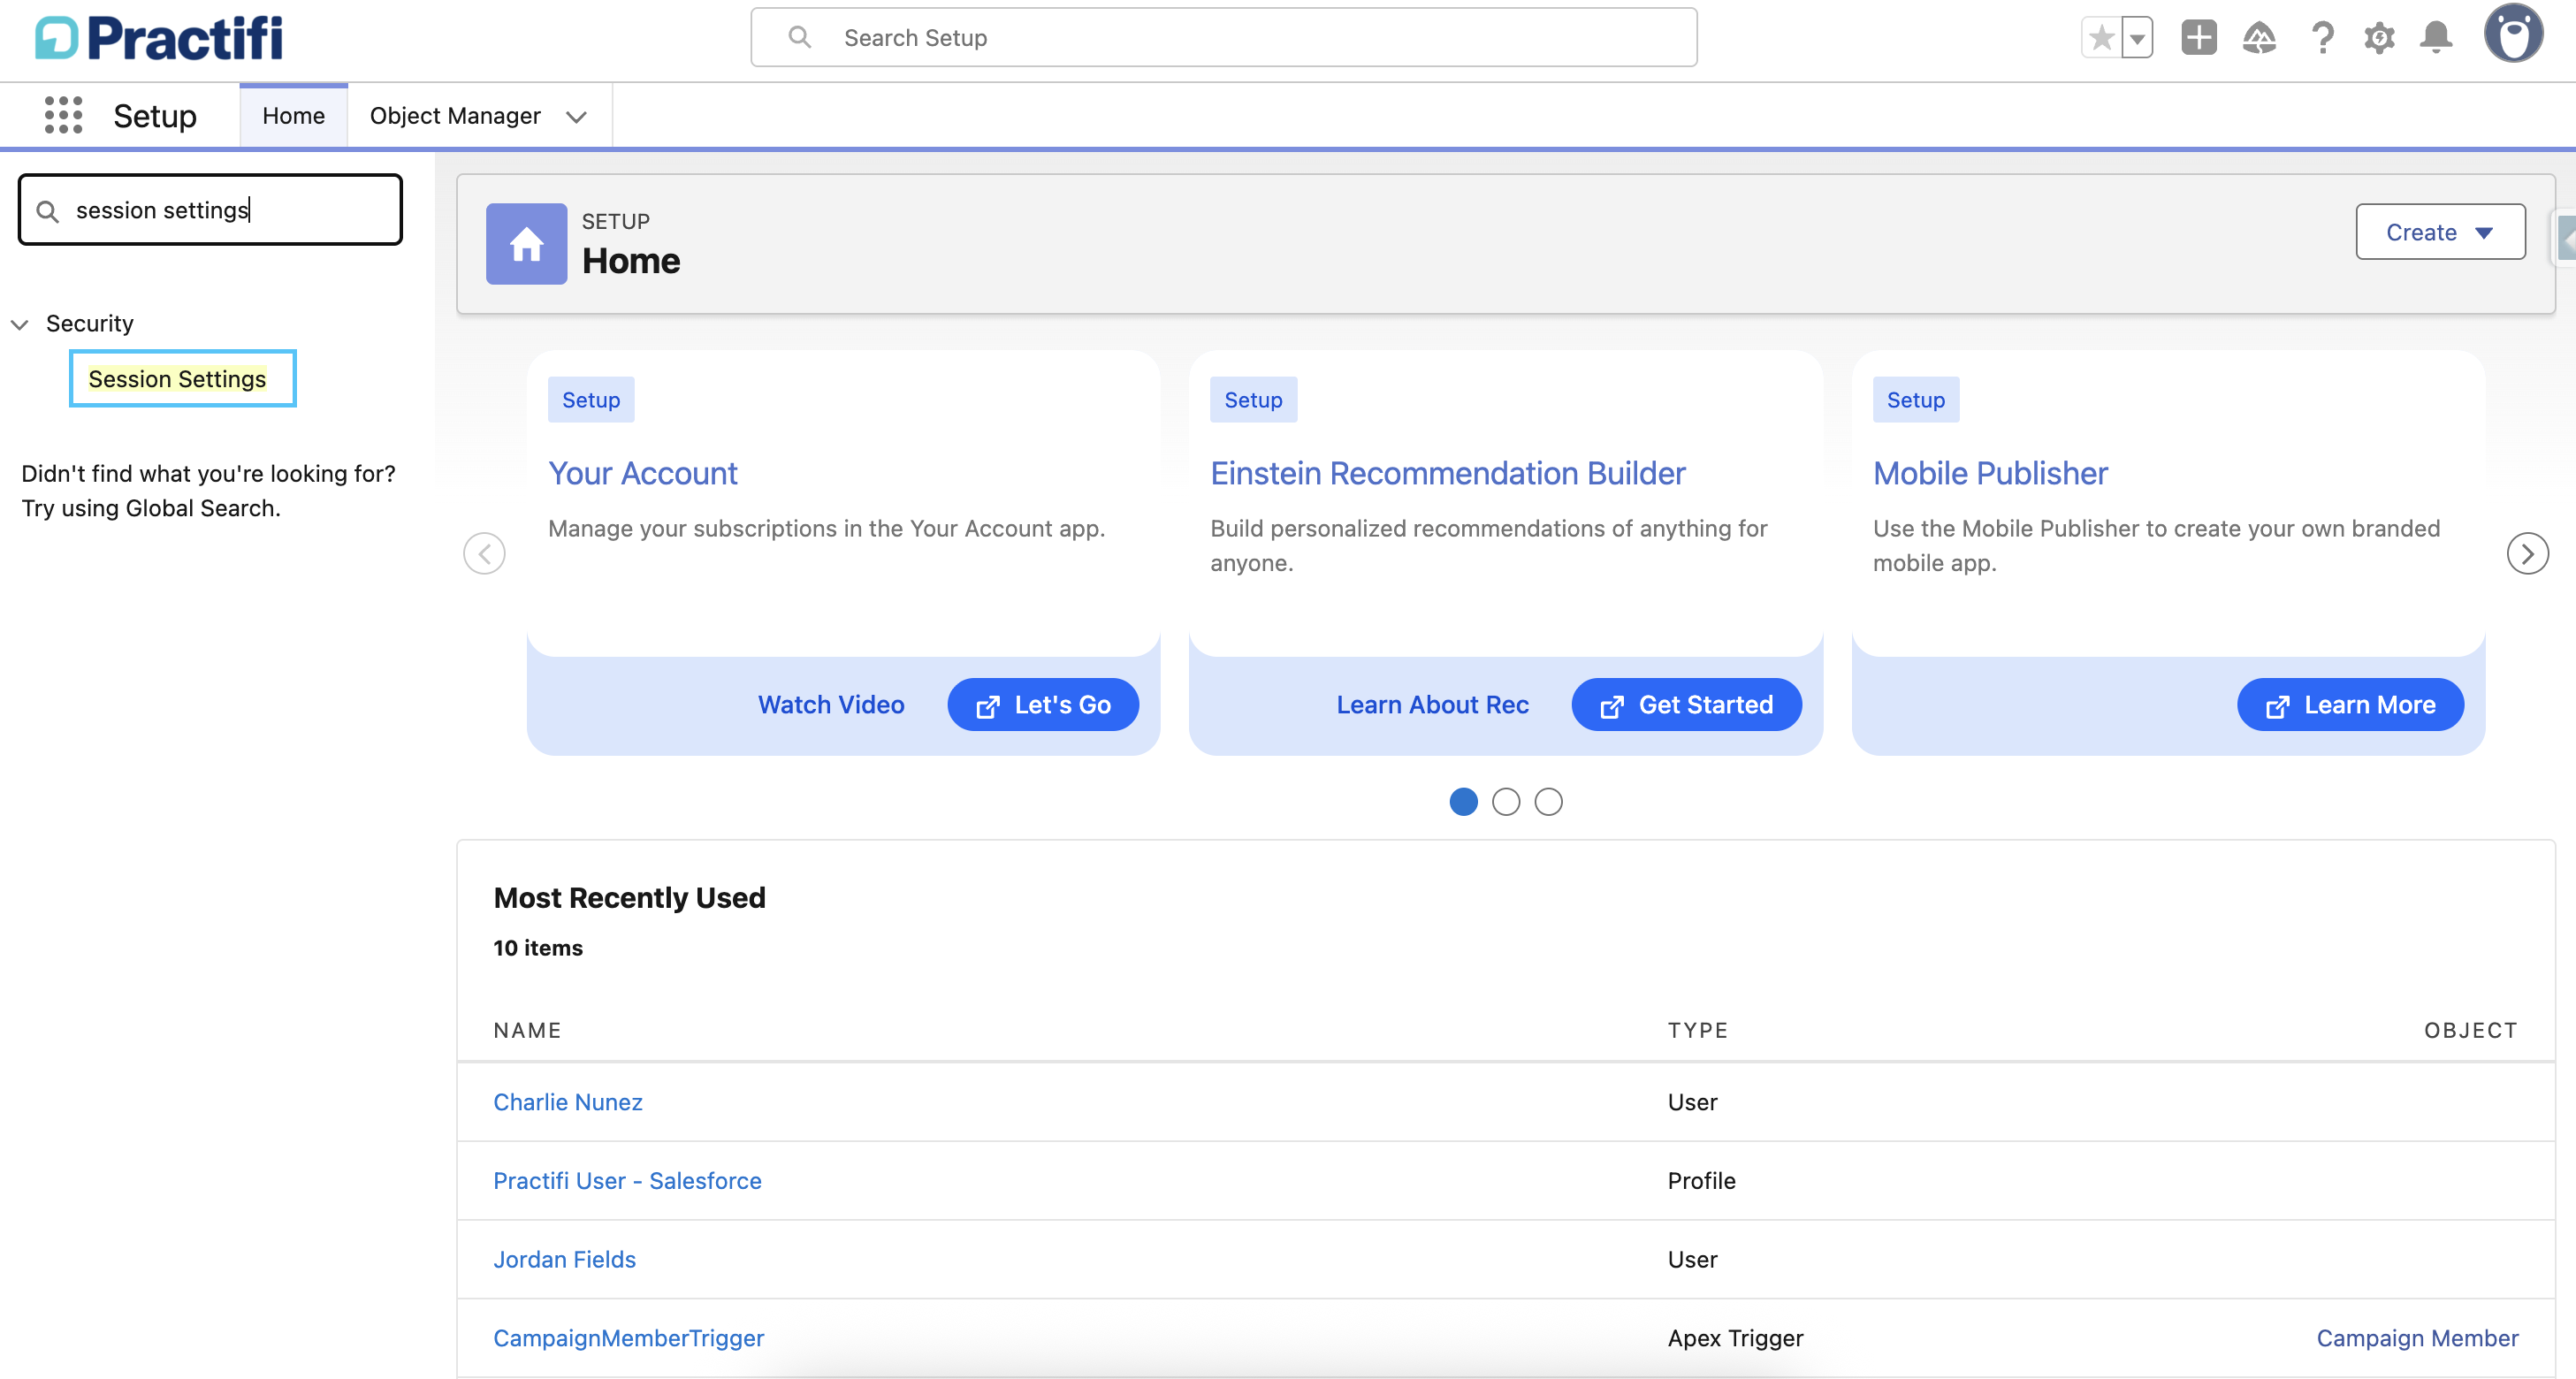Open Salesforce Help via the question mark icon
The image size is (2576, 1379).
pyautogui.click(x=2322, y=37)
